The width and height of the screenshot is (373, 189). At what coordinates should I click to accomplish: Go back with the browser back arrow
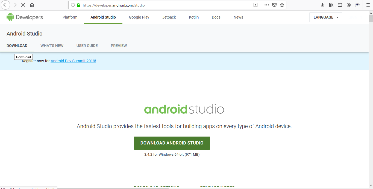pyautogui.click(x=5, y=5)
